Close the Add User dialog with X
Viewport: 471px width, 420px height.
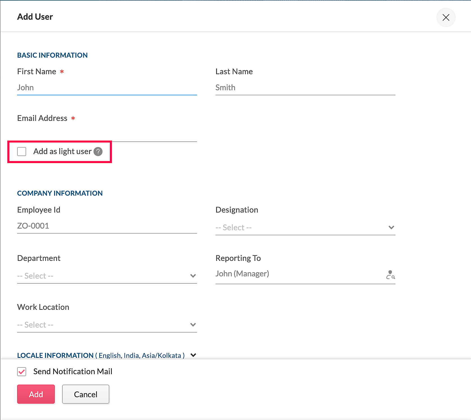pos(446,17)
